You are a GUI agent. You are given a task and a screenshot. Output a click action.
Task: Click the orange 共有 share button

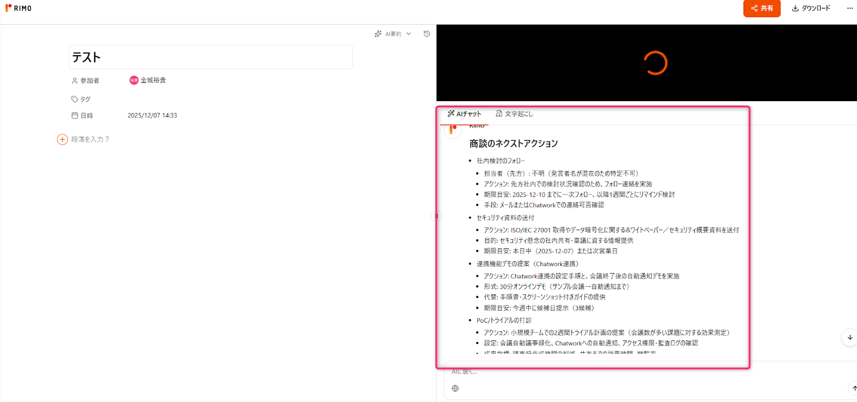coord(762,9)
